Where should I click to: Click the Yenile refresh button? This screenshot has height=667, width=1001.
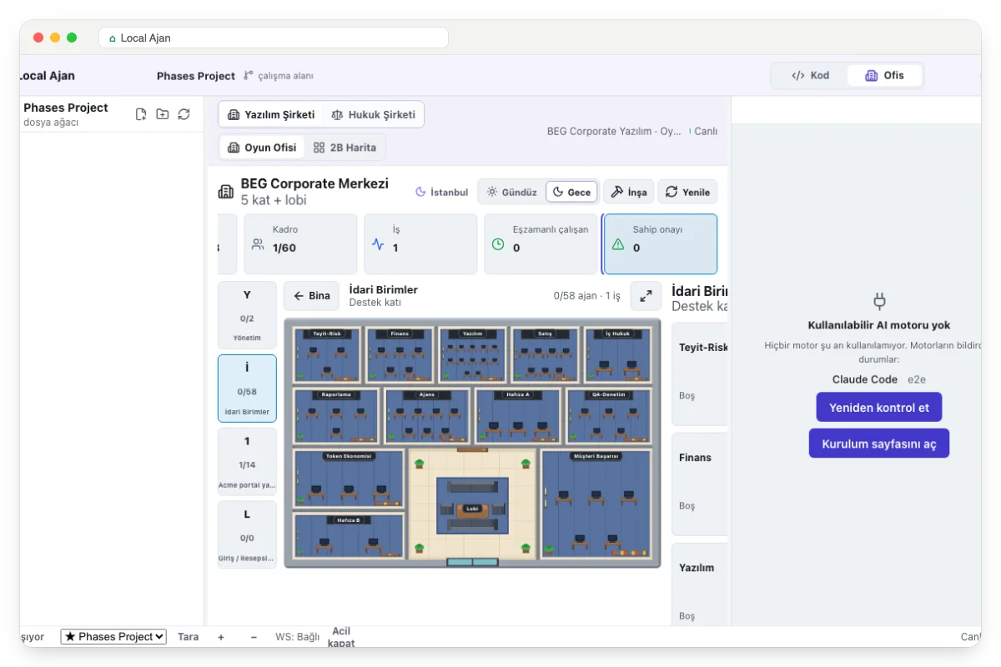click(687, 192)
